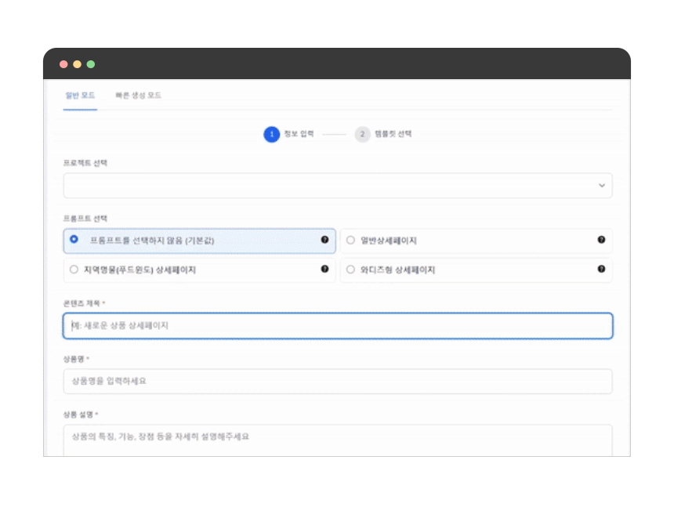The height and width of the screenshot is (507, 674).
Task: Choose 지역명물(푸드윈도) 상세페이지 radio option
Action: (x=74, y=270)
